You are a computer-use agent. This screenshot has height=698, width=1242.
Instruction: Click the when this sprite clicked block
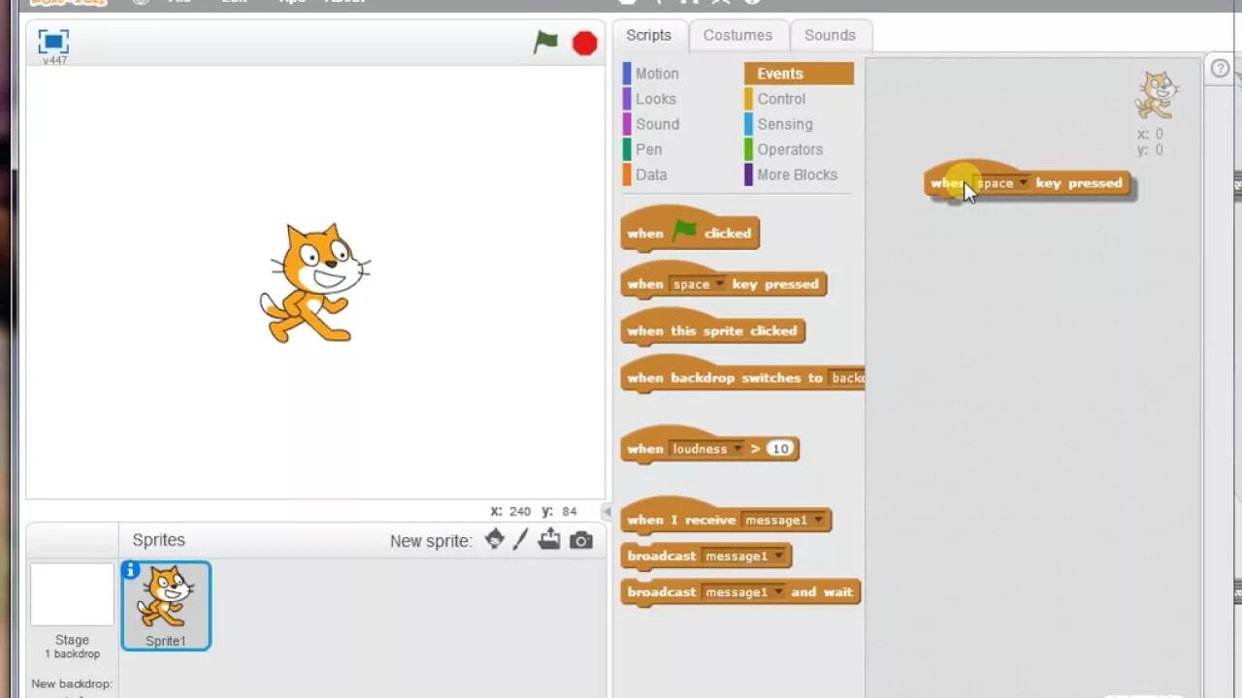[712, 328]
